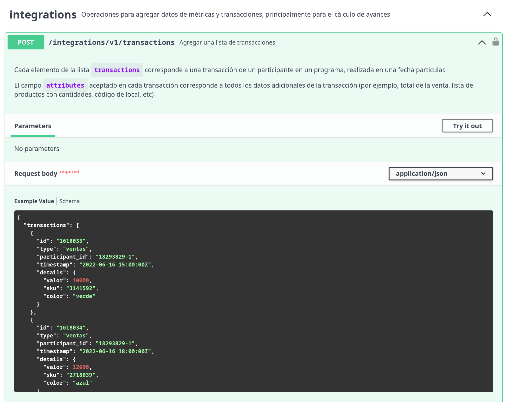509x402 pixels.
Task: Collapse the integrations section arrow
Action: [x=487, y=15]
